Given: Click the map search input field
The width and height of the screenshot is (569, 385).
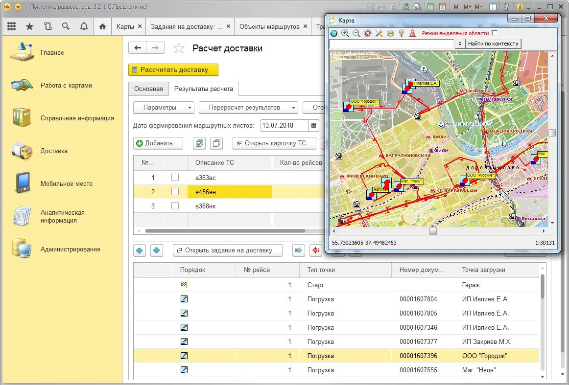Looking at the screenshot, I should (x=391, y=44).
